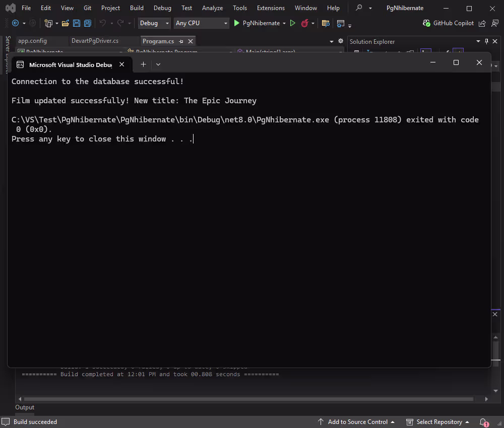This screenshot has height=428, width=504.
Task: Toggle auto hide pin on Solution Explorer
Action: coord(487,41)
